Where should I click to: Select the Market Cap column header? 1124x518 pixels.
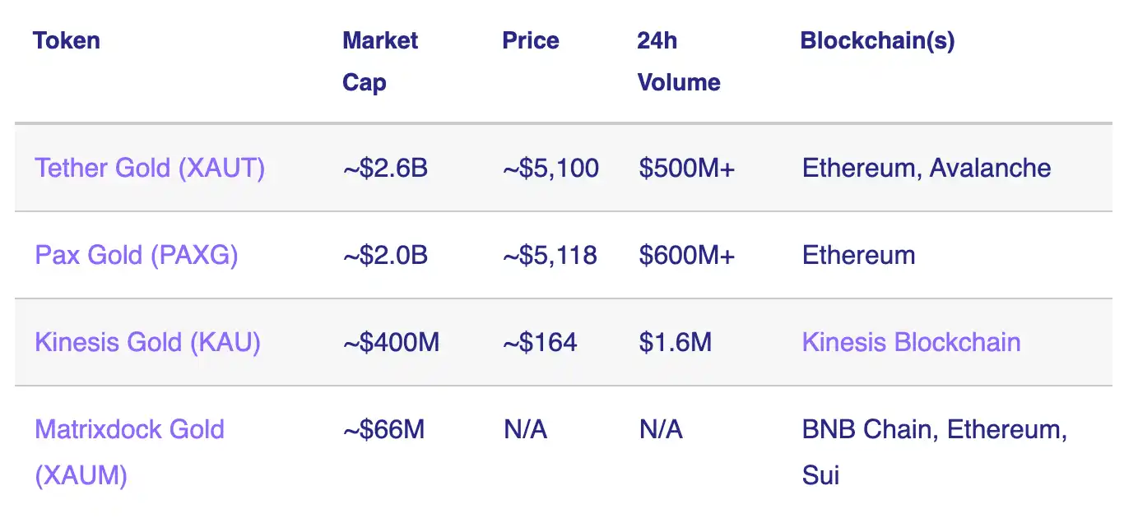point(380,62)
